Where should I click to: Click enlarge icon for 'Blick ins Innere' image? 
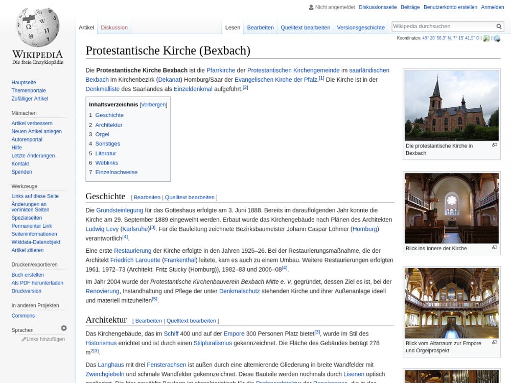coord(494,248)
